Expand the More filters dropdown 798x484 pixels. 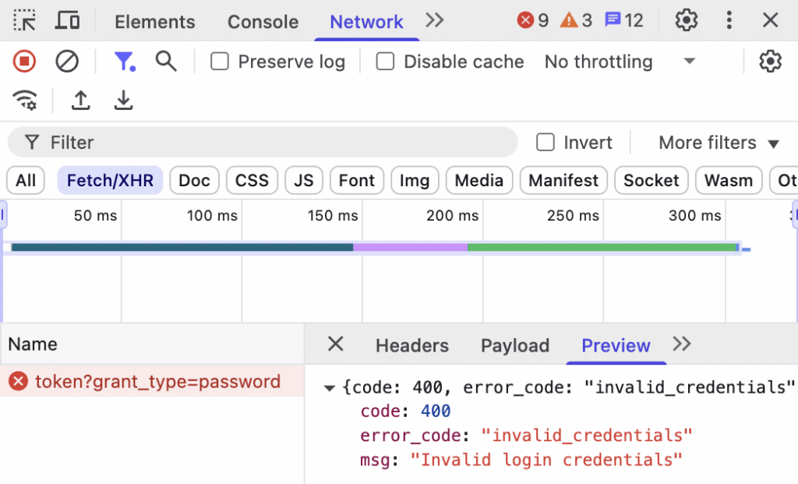coord(719,143)
